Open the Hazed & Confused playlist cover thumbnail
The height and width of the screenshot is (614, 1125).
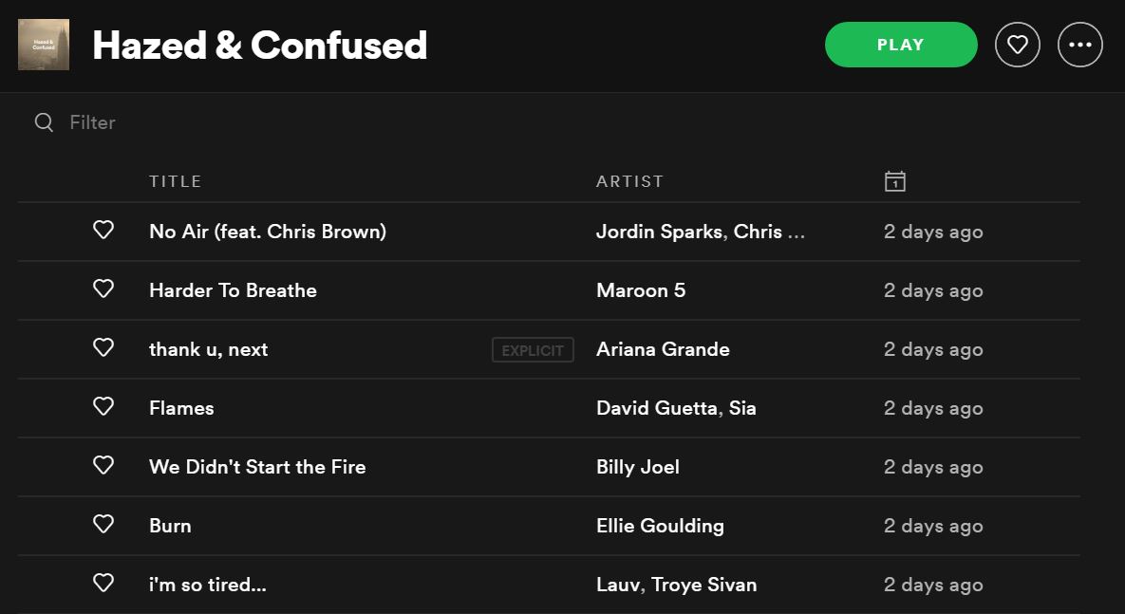pyautogui.click(x=44, y=45)
